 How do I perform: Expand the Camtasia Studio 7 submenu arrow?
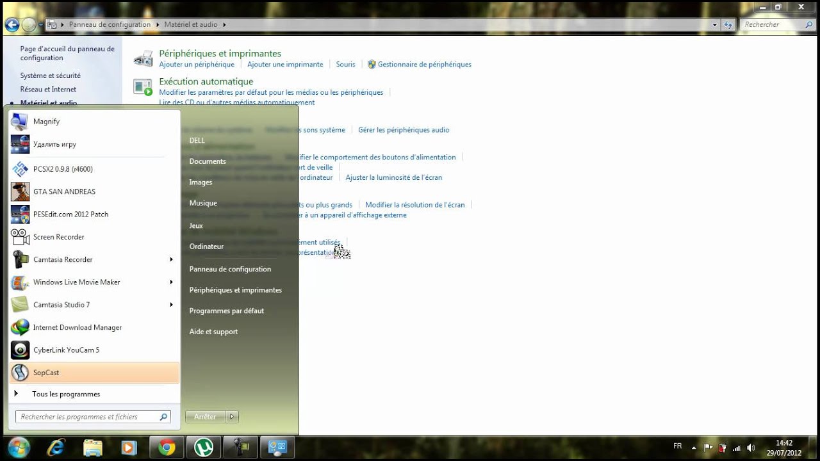171,305
